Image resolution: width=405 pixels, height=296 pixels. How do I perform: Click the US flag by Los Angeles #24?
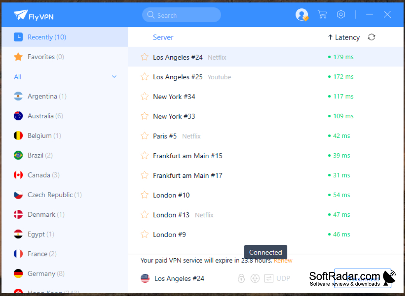pyautogui.click(x=145, y=278)
